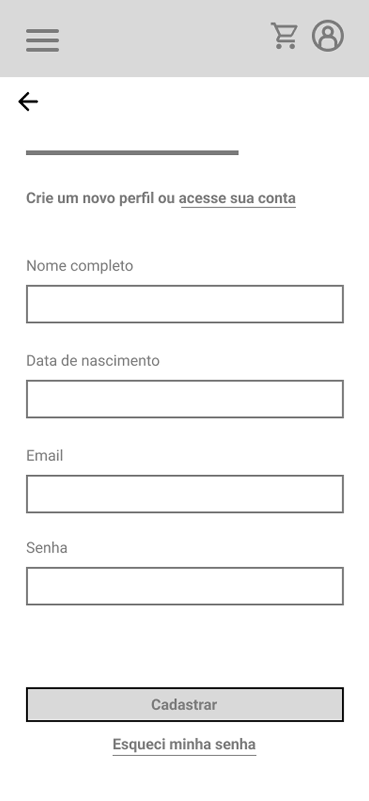Go back using the arrow icon
The image size is (369, 801).
(x=27, y=102)
